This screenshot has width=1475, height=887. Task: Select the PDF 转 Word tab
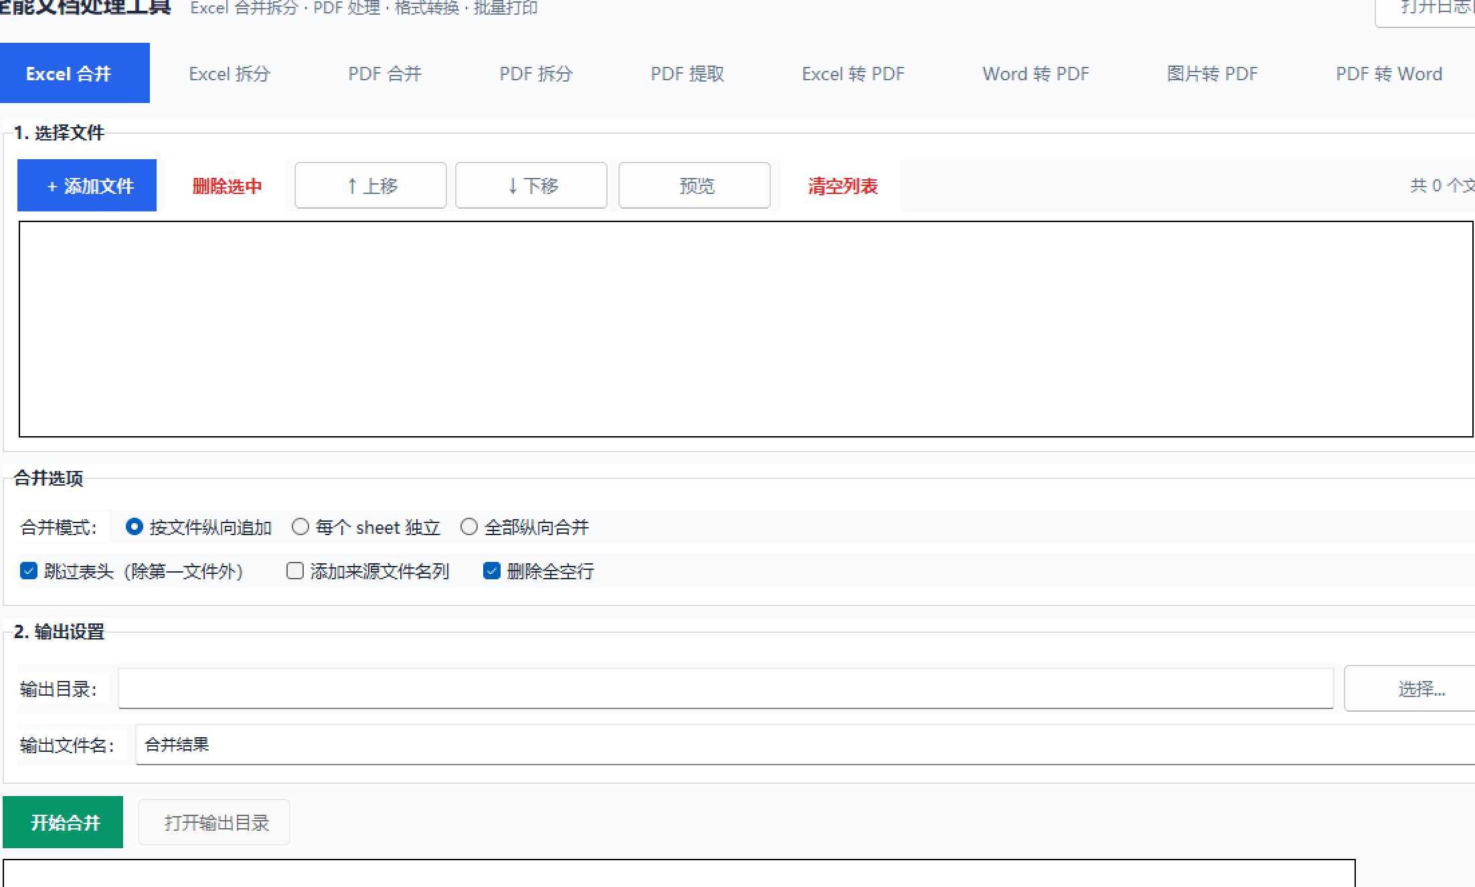1389,73
